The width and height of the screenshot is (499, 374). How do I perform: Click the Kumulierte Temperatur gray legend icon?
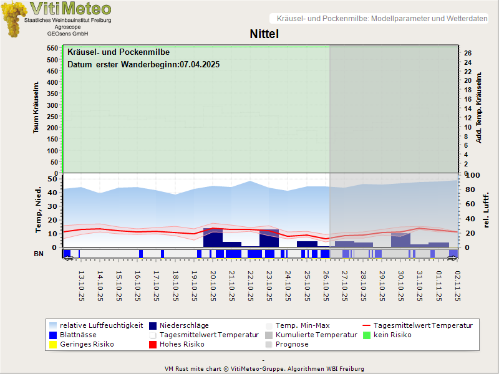[269, 335]
